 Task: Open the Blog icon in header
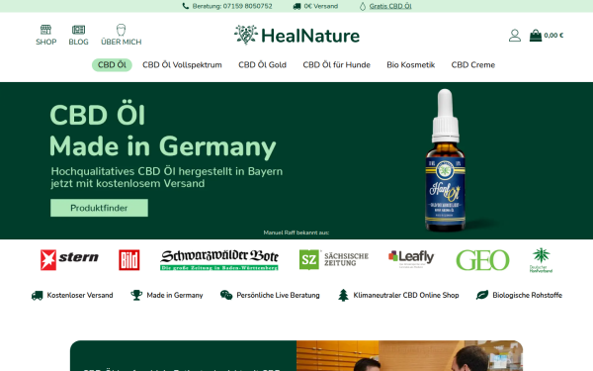pos(78,30)
